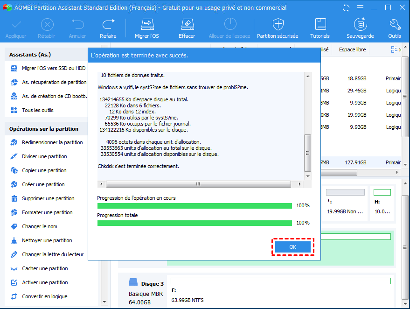Image resolution: width=410 pixels, height=309 pixels.
Task: Choose Diviser une partition
Action: pos(38,156)
